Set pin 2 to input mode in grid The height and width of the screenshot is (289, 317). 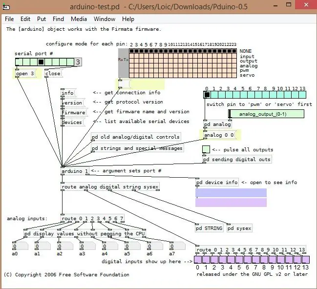131,56
